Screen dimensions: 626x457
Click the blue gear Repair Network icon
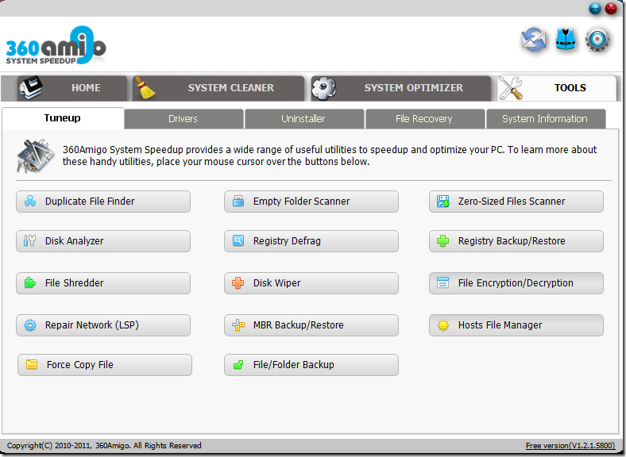30,325
